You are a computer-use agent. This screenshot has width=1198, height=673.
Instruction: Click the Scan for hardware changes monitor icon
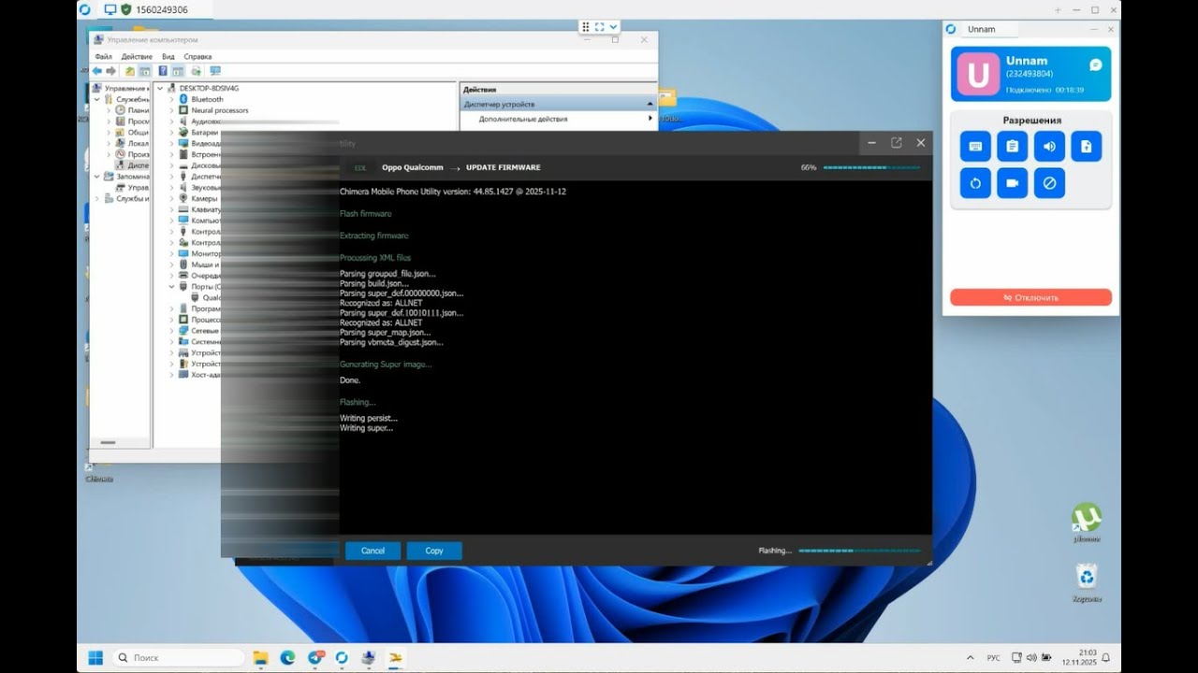(x=215, y=71)
